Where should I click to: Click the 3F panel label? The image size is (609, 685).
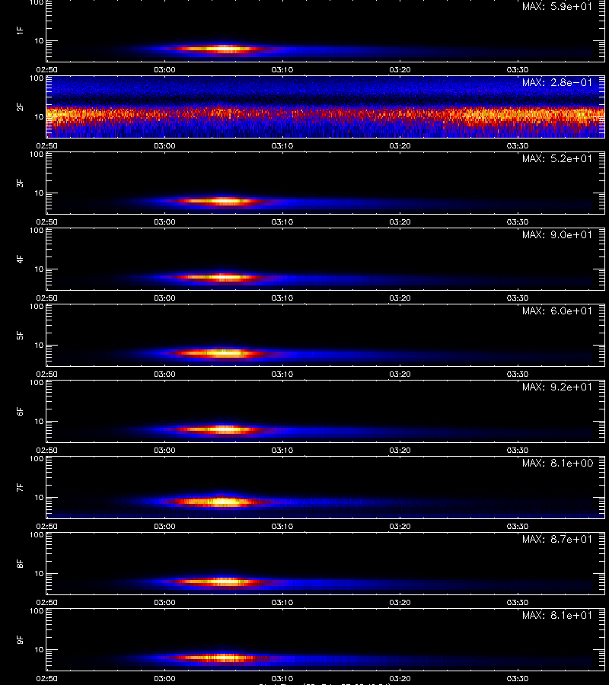coord(20,183)
